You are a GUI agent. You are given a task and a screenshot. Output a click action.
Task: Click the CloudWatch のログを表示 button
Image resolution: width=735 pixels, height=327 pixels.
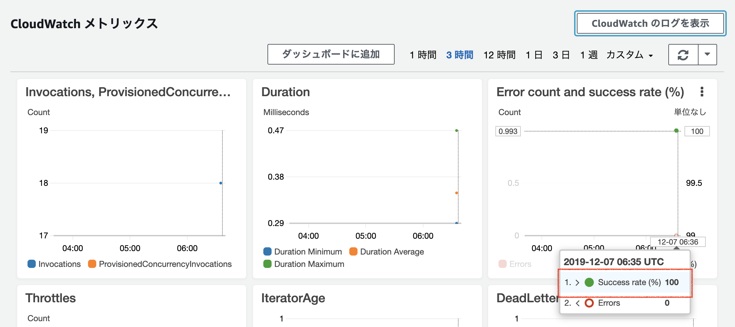pyautogui.click(x=650, y=23)
